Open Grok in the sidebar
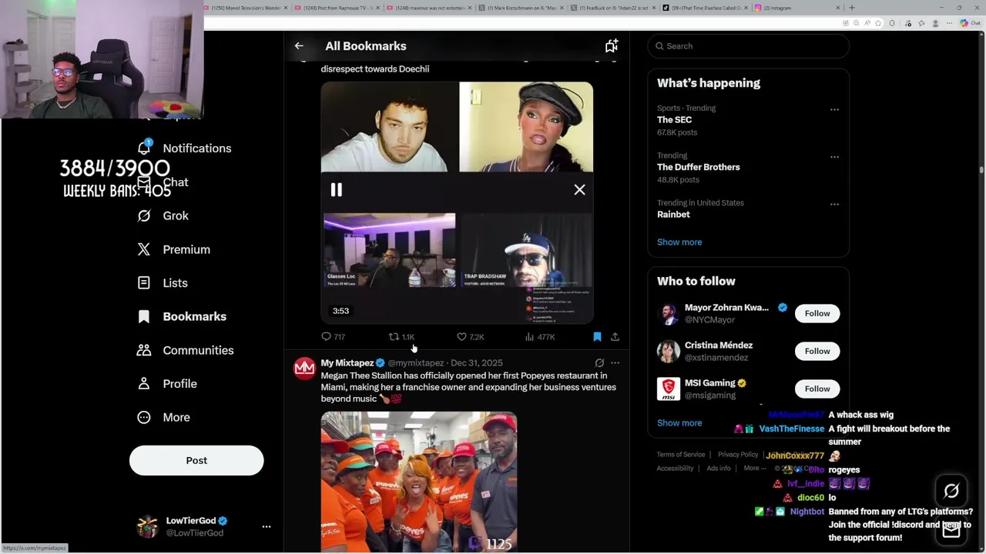 (163, 216)
